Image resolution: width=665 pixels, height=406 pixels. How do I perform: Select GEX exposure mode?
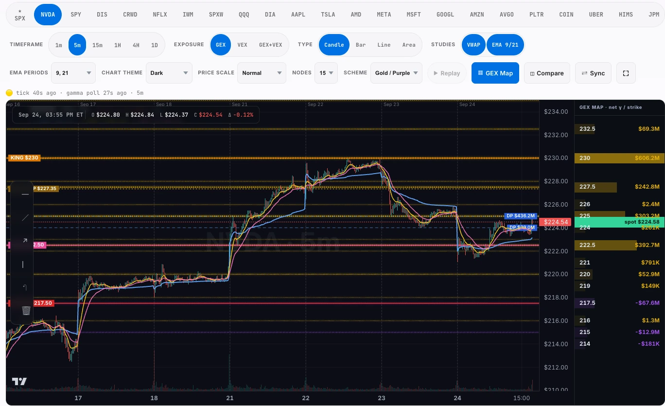click(221, 45)
